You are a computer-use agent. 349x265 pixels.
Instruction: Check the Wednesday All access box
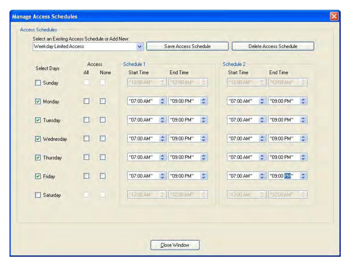[86, 139]
